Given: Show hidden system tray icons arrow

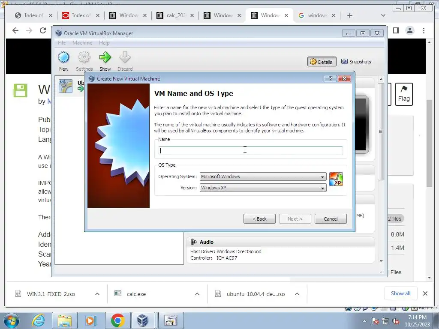Looking at the screenshot, I should [x=364, y=321].
